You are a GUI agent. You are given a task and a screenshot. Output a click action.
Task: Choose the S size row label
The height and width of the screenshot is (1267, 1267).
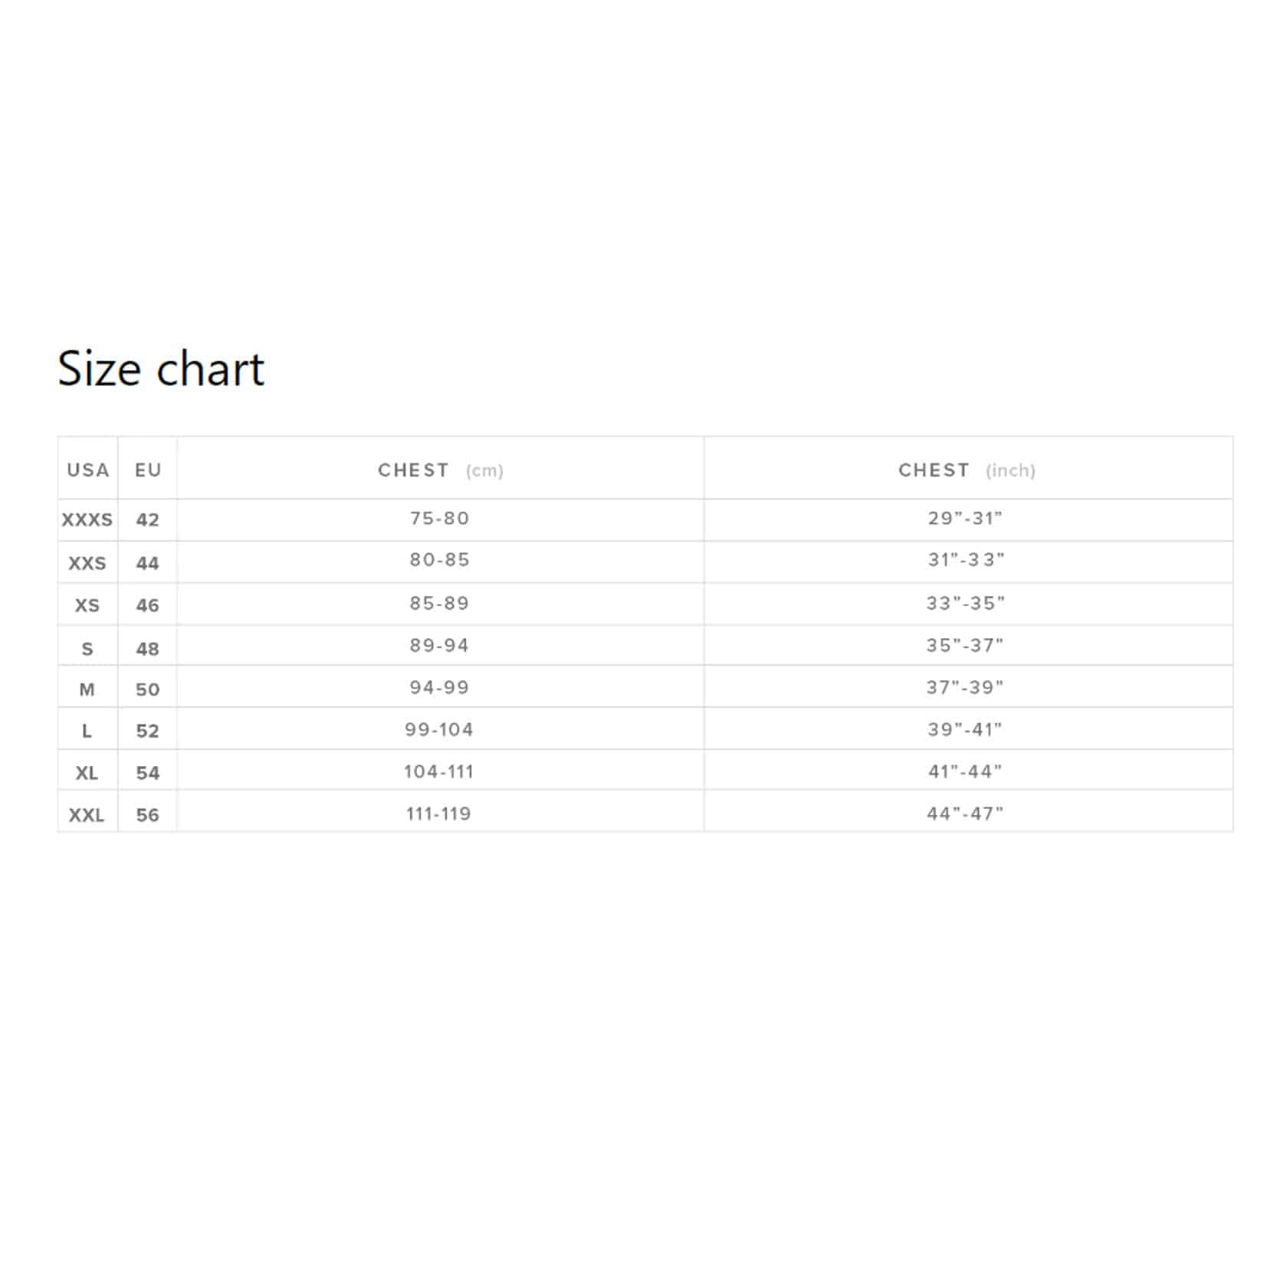tap(87, 649)
